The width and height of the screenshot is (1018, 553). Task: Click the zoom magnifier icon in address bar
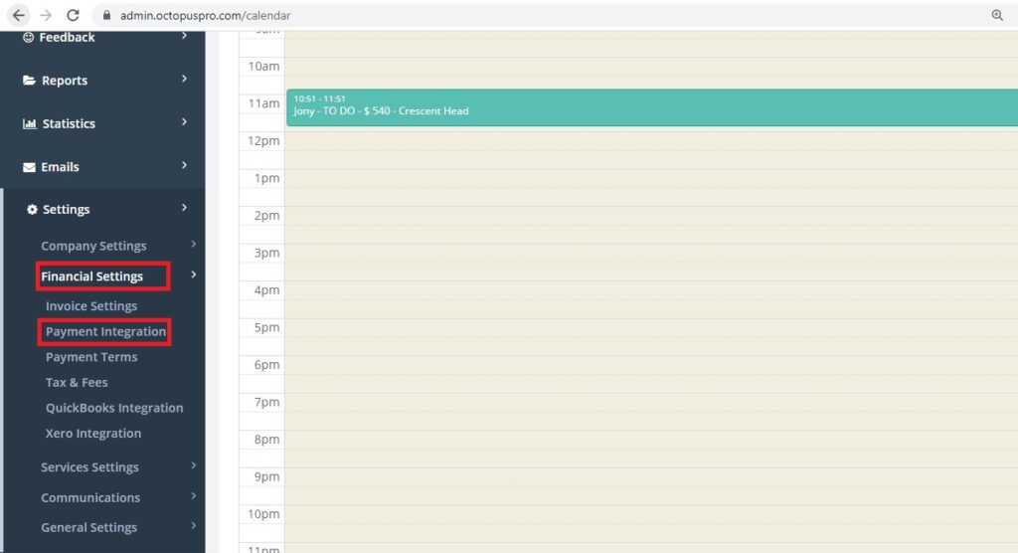997,15
